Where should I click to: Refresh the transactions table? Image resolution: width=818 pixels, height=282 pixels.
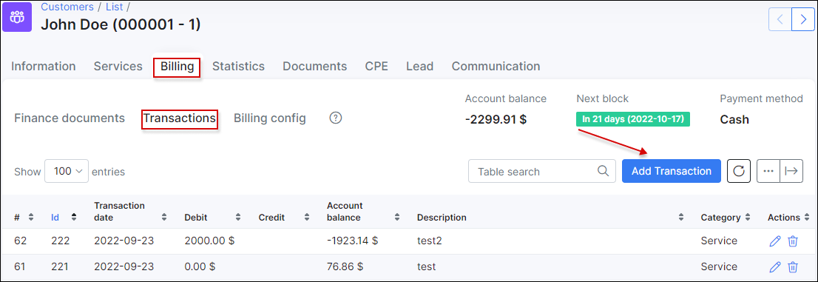(739, 171)
